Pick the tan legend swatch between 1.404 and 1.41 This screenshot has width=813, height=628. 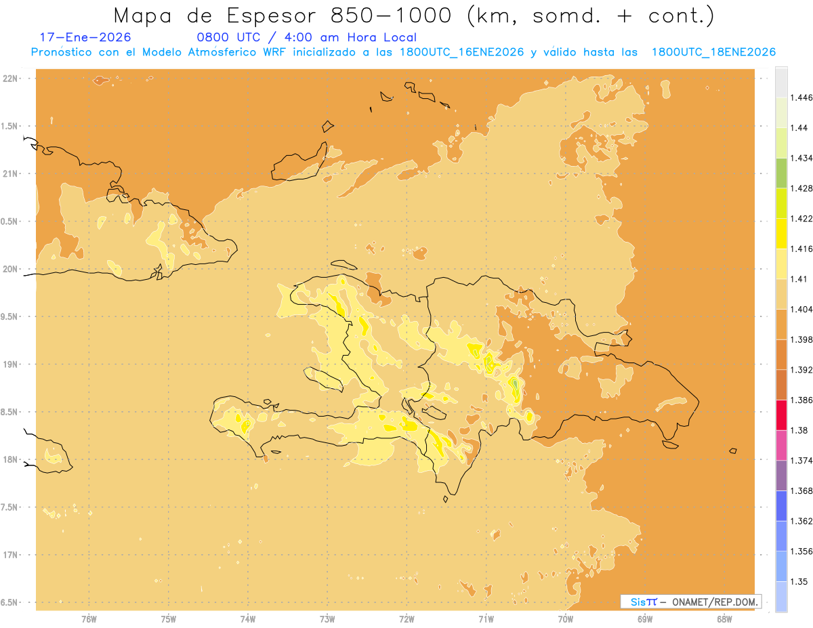[781, 294]
